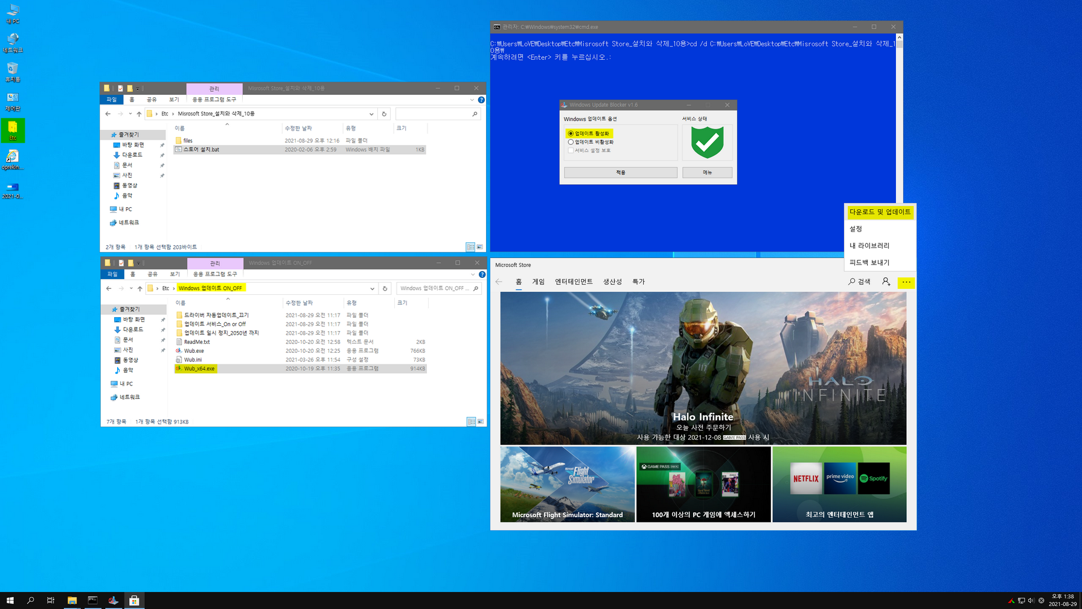Expand the address bar dropdown in the upper explorer

pos(371,114)
